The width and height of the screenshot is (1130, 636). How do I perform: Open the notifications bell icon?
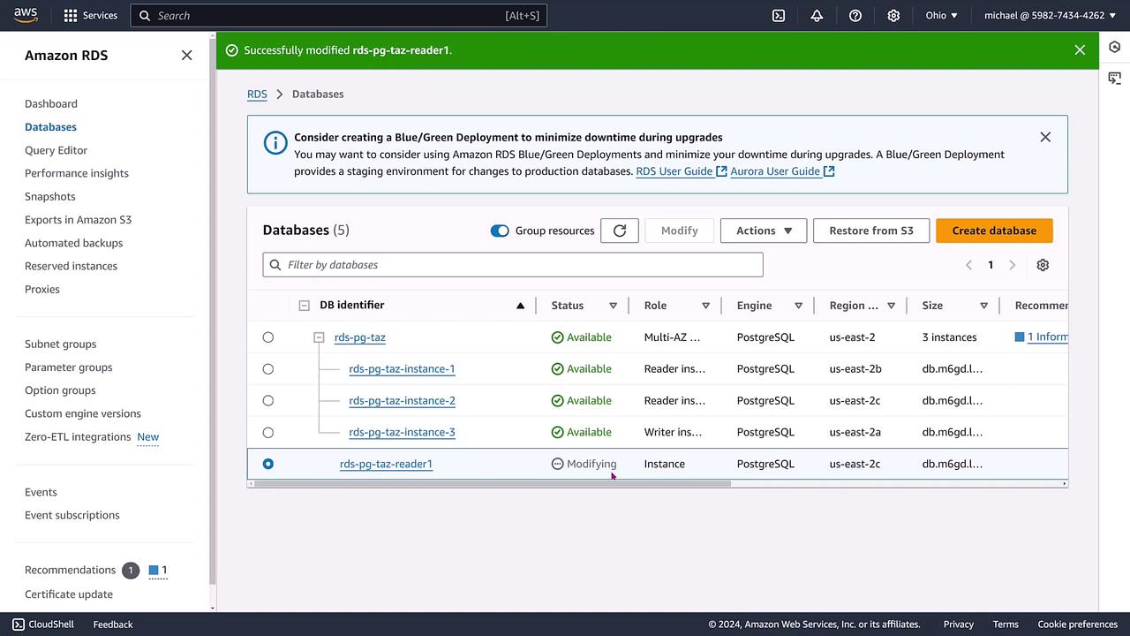pyautogui.click(x=817, y=15)
